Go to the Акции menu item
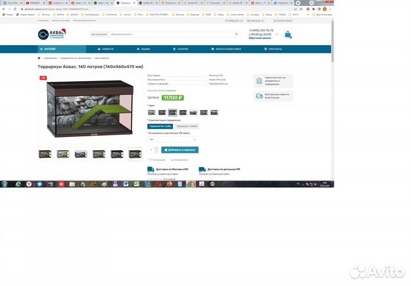 (x=143, y=49)
